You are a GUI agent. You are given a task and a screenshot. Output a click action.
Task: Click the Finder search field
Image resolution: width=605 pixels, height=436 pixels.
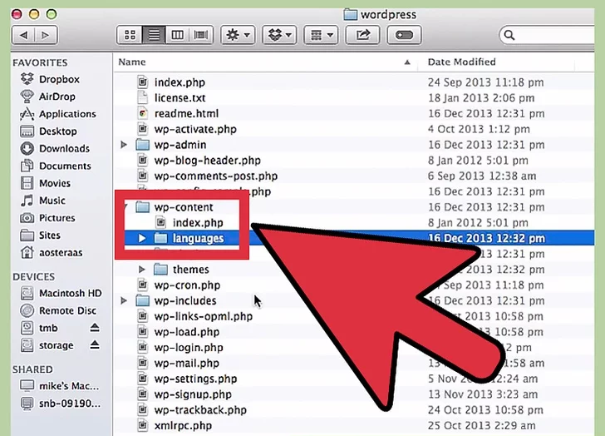coord(553,35)
